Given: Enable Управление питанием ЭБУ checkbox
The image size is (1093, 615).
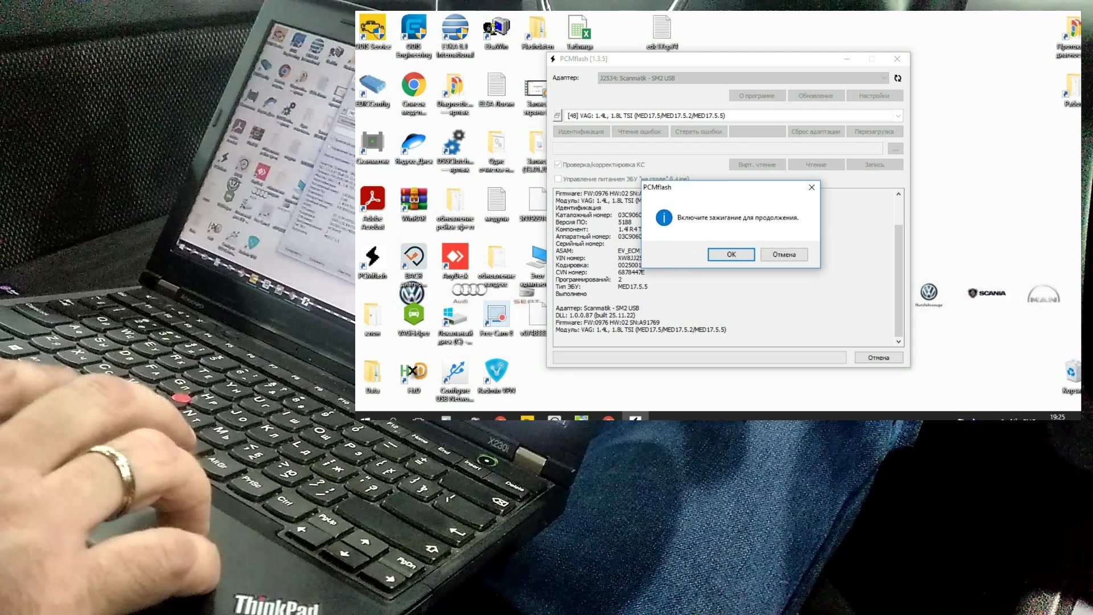Looking at the screenshot, I should [558, 179].
